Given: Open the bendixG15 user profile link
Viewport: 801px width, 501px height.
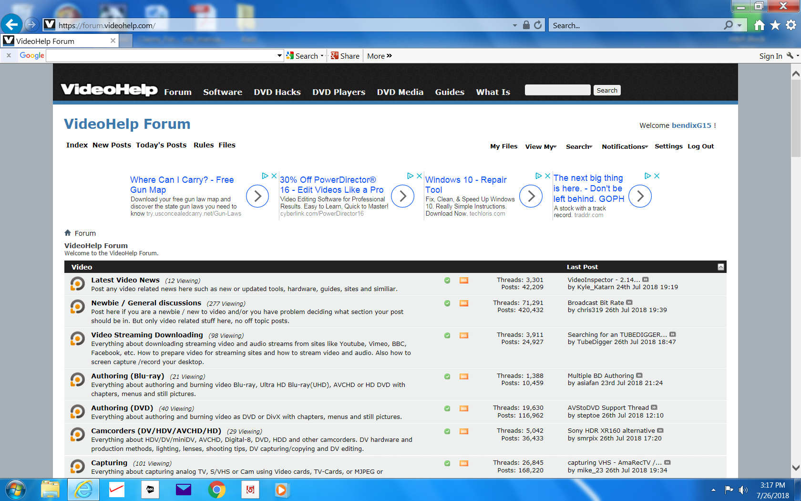Looking at the screenshot, I should [691, 125].
